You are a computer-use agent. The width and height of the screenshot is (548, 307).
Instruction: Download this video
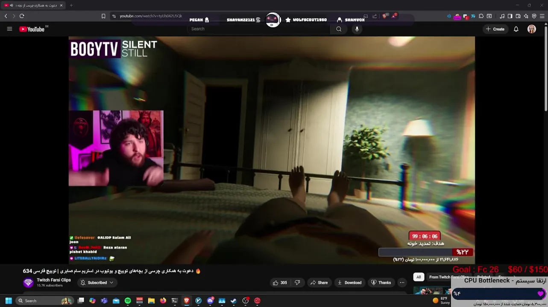(349, 282)
